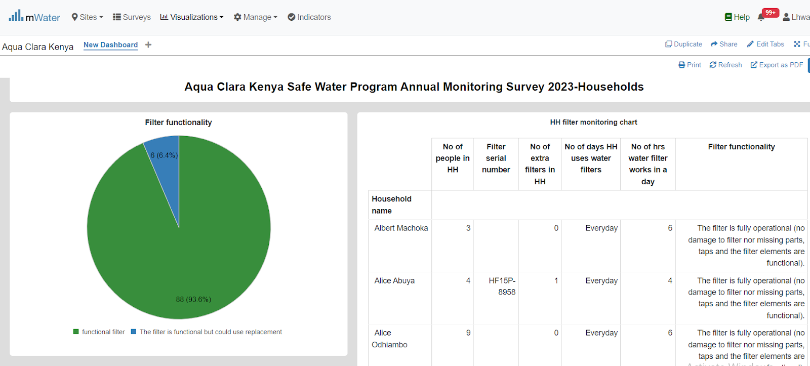Select the New Dashboard tab

point(110,45)
